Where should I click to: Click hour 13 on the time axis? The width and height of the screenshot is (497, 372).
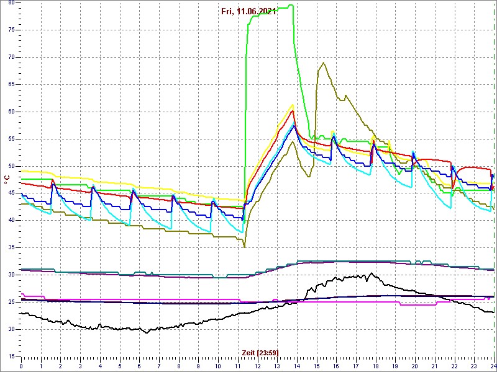coord(277,366)
